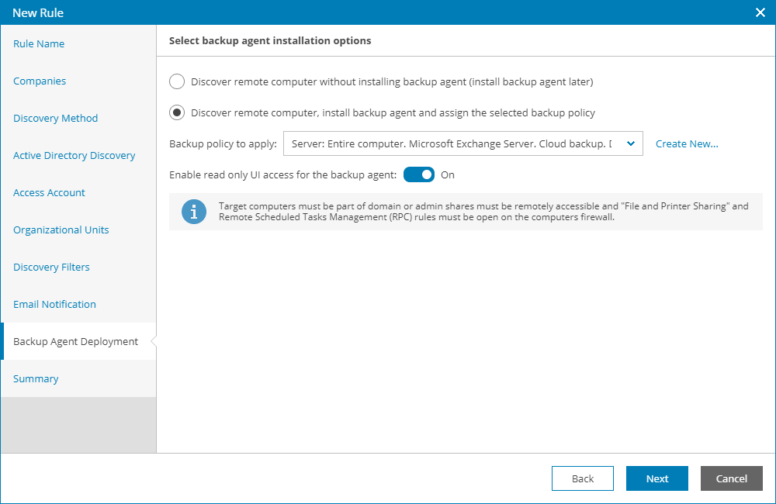This screenshot has height=504, width=776.
Task: Expand the backup policy dropdown arrow
Action: tap(631, 143)
